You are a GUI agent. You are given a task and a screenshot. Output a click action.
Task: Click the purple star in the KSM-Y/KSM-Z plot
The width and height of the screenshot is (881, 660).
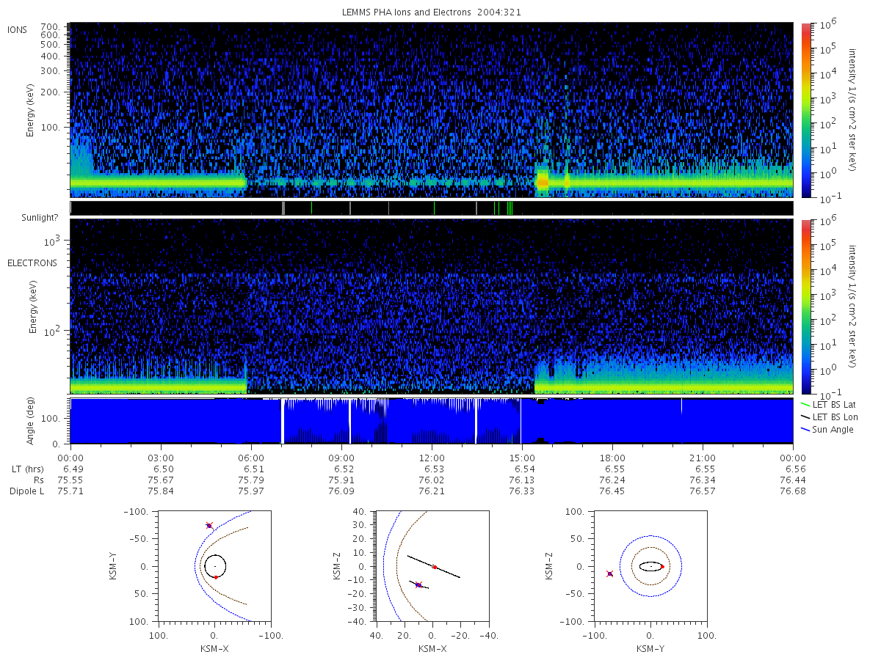(x=609, y=573)
